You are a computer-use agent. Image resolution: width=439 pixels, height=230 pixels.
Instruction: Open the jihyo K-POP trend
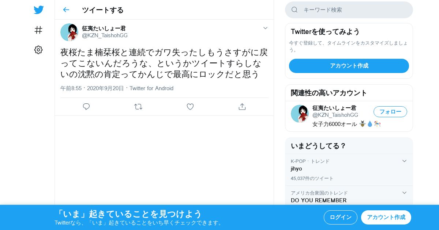click(349, 170)
